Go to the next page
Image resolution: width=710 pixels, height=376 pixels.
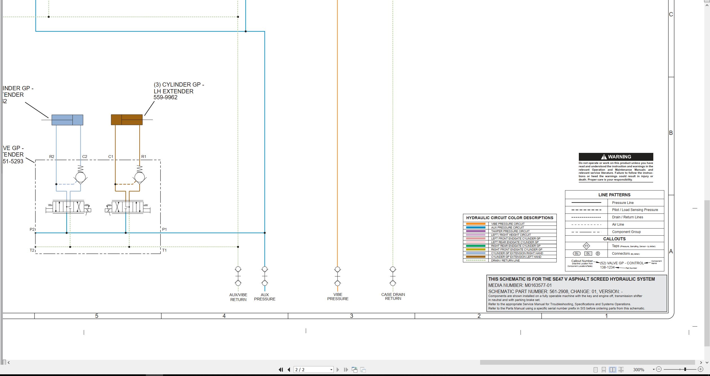point(338,370)
